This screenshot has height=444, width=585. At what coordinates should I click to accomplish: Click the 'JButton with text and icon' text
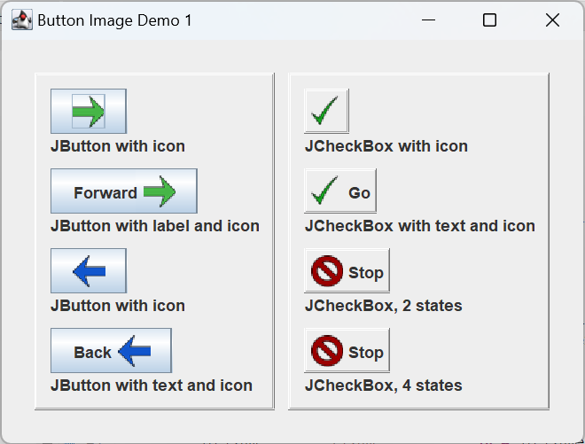[x=152, y=386]
